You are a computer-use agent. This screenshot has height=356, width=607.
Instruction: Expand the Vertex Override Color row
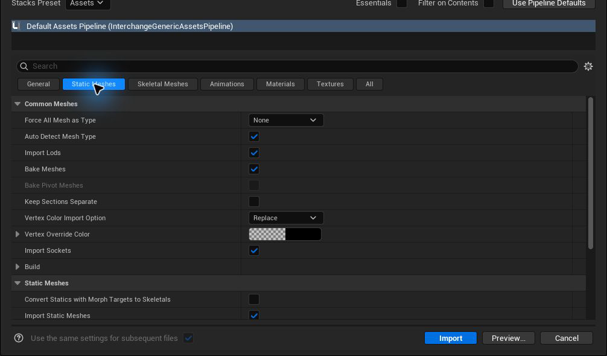(17, 234)
